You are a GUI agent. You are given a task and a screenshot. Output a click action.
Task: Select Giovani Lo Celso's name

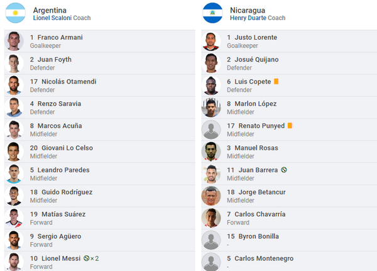point(65,148)
